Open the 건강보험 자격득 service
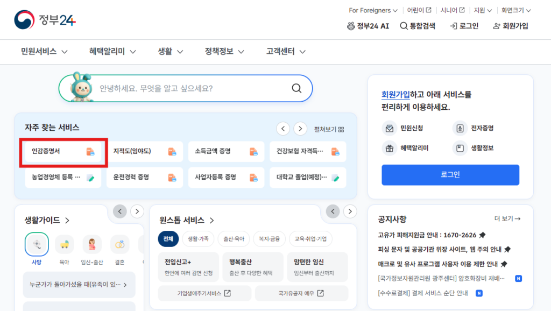 click(x=308, y=151)
